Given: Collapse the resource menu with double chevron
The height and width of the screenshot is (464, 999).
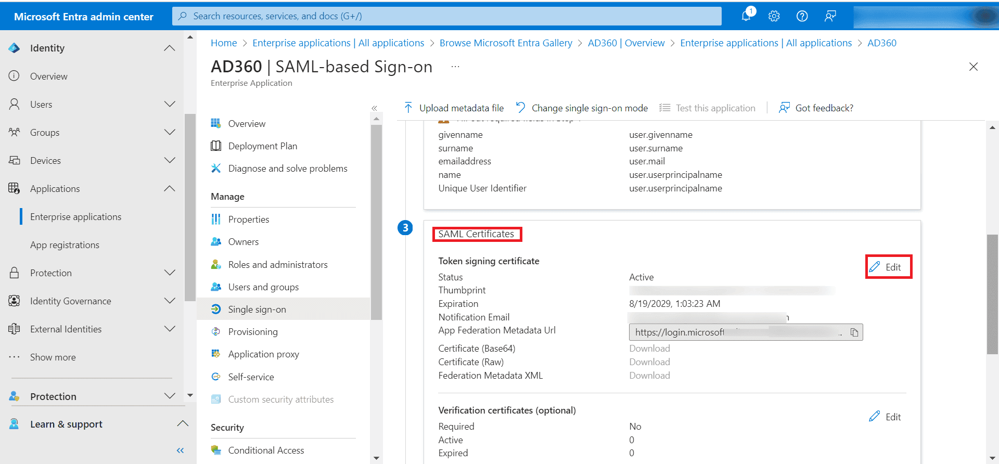Looking at the screenshot, I should pyautogui.click(x=374, y=108).
